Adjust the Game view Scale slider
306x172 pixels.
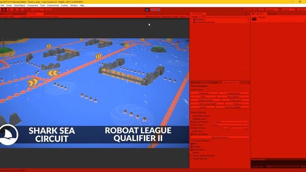tap(42, 17)
